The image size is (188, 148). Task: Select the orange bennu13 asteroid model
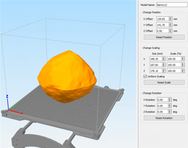coord(66,75)
